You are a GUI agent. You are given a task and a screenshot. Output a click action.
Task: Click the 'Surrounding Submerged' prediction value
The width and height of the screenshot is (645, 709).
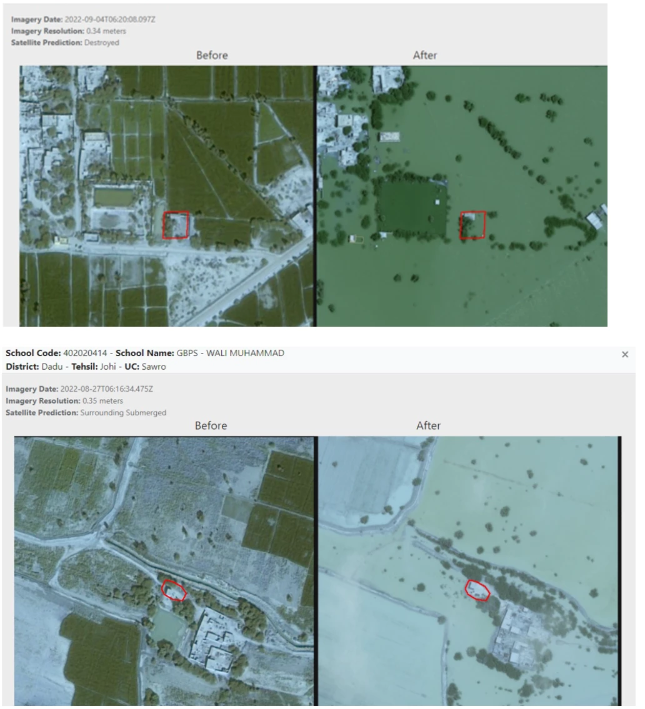pos(123,412)
